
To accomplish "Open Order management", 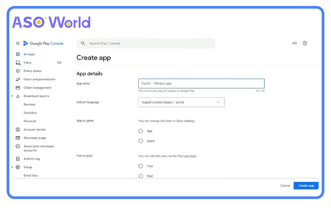I will pos(37,88).
